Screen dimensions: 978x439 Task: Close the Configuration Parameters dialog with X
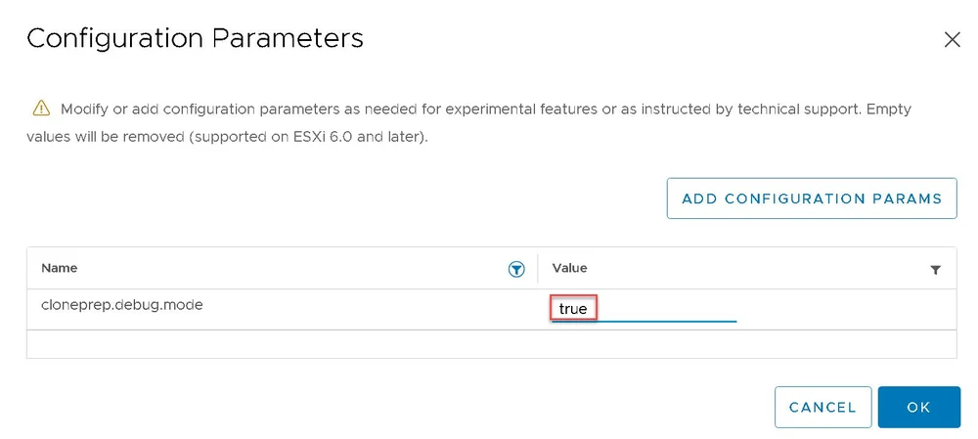(952, 39)
